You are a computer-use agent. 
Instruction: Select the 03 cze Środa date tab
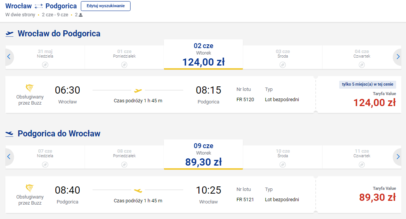282,57
